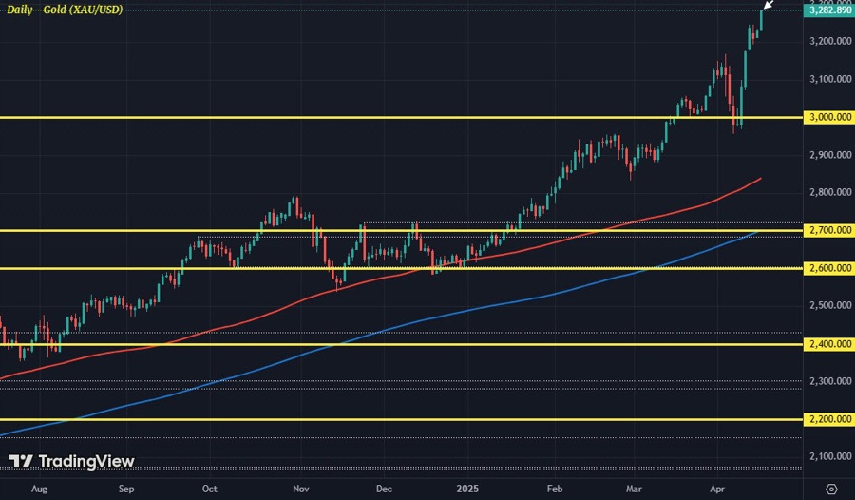Click the Dec label on time axis
This screenshot has height=500, width=855.
pyautogui.click(x=384, y=489)
